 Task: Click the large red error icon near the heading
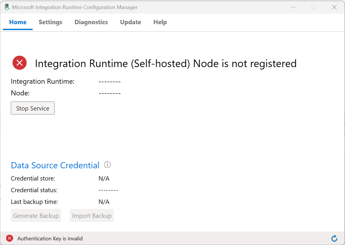(x=20, y=63)
